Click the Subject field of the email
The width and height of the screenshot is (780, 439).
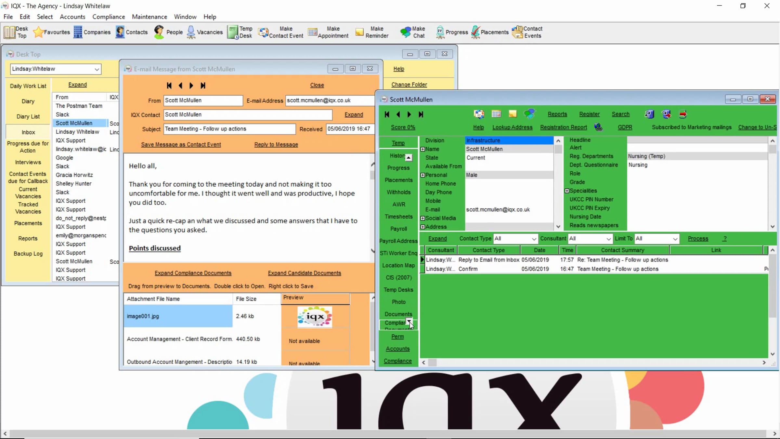click(229, 129)
